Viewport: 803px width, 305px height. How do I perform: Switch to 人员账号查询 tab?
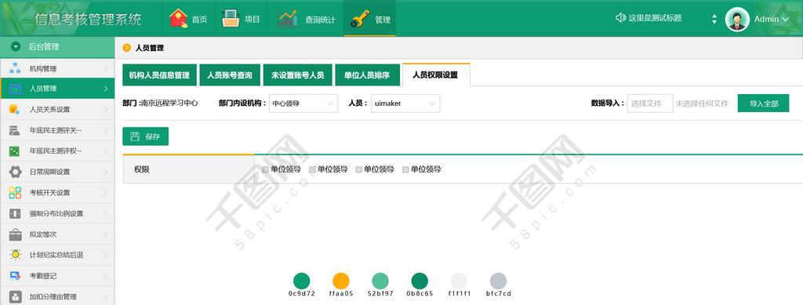click(230, 74)
